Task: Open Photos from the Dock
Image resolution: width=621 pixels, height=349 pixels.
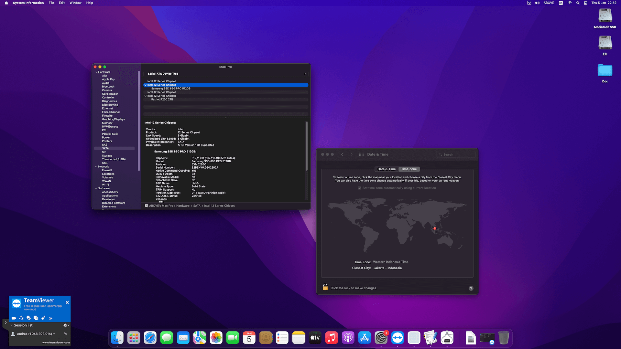Action: (216, 338)
